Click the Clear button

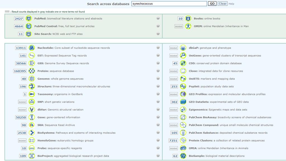pos(223,4)
